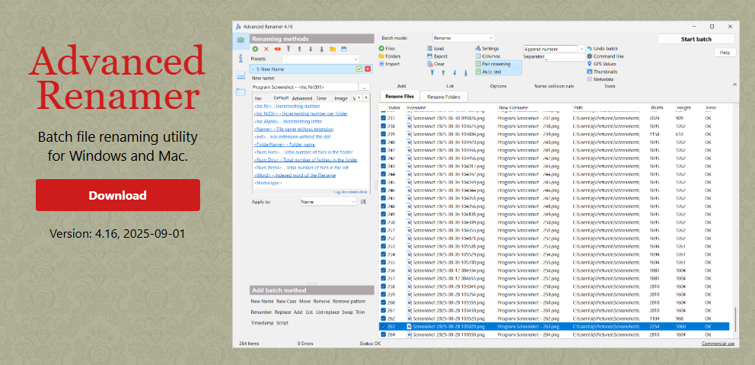Collapse the ribbon with the chevron icon
755x365 pixels.
coord(734,84)
